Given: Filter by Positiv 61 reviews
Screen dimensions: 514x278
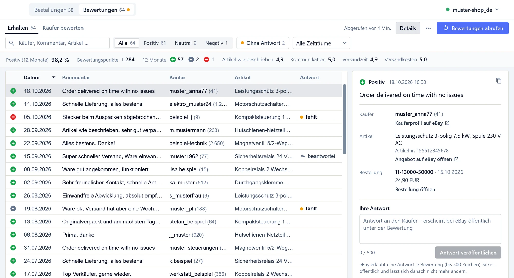Looking at the screenshot, I should [155, 43].
